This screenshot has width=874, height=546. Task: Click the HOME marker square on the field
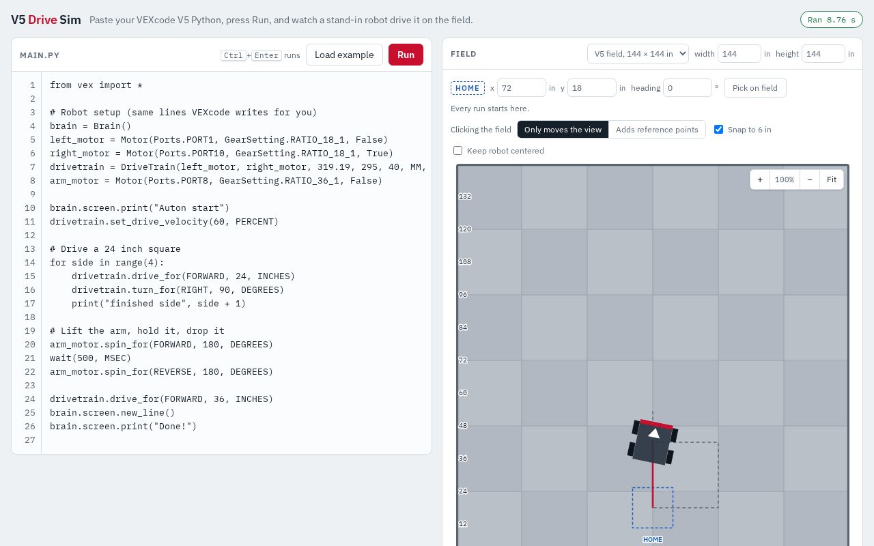pos(653,508)
